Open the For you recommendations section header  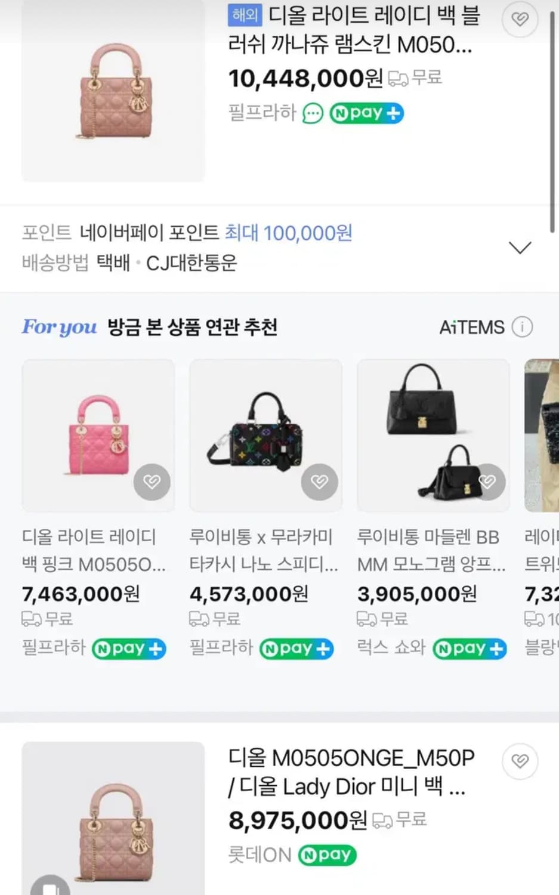pos(59,327)
